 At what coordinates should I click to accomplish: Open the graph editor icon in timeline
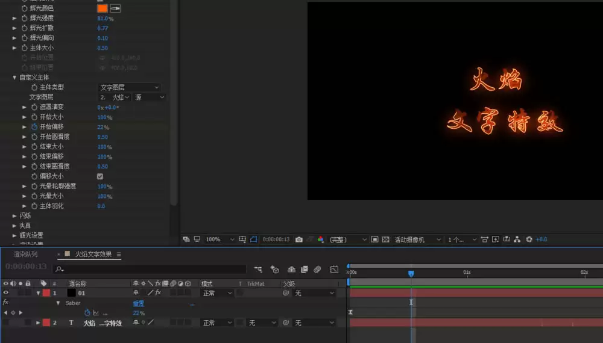pos(334,270)
